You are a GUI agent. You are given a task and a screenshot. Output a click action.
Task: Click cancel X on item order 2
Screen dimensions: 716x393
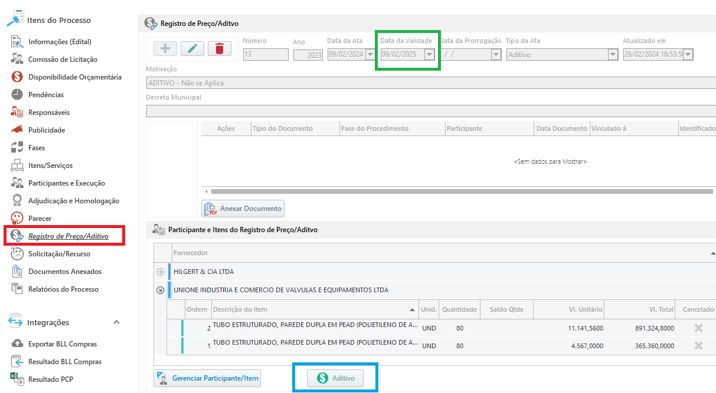(x=698, y=328)
